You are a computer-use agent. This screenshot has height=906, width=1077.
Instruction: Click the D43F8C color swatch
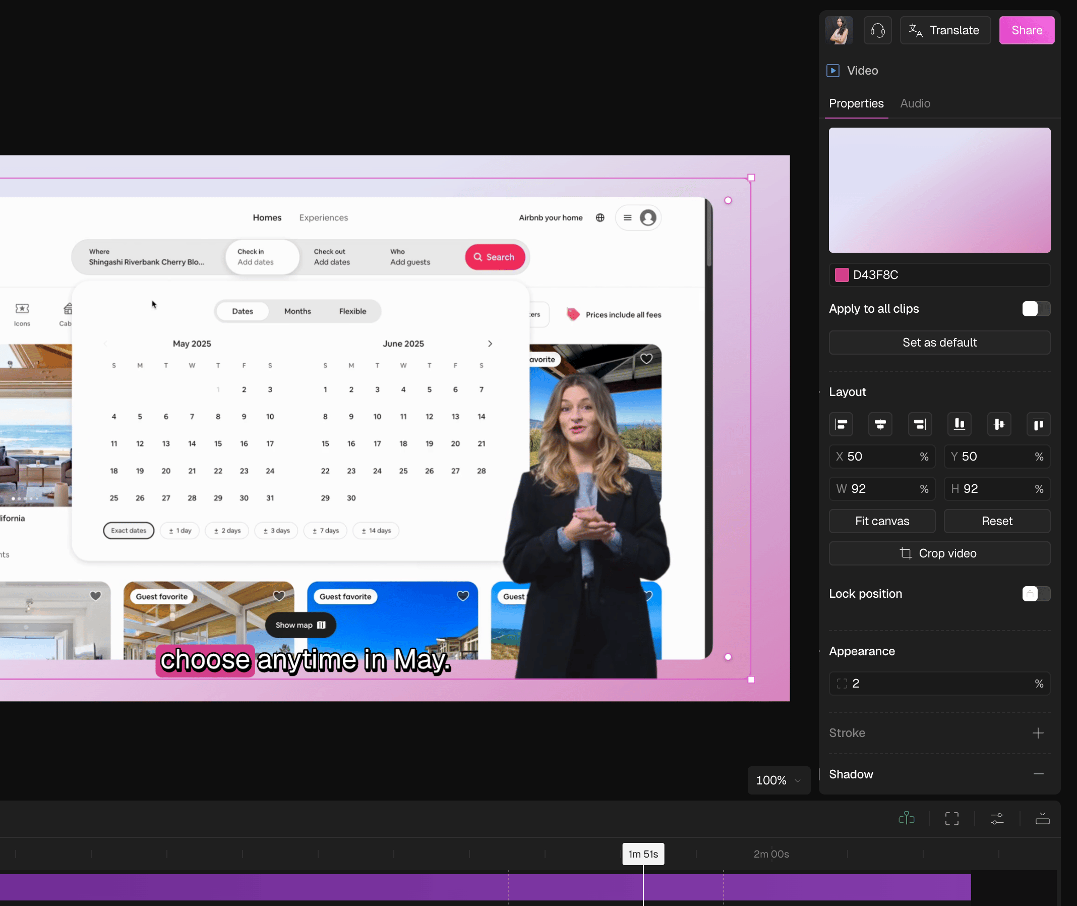point(842,275)
